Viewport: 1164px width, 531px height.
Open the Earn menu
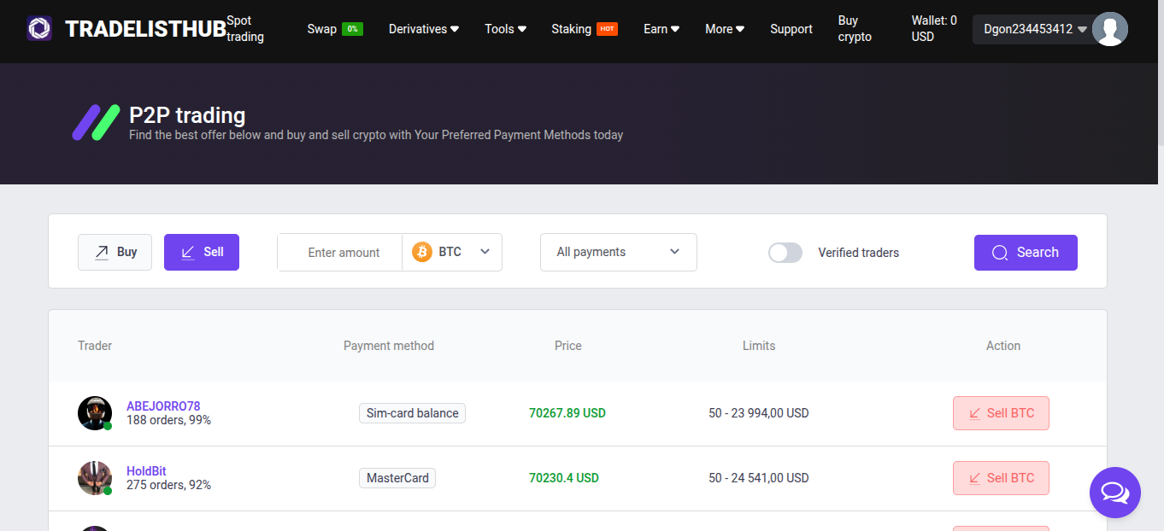click(x=661, y=29)
